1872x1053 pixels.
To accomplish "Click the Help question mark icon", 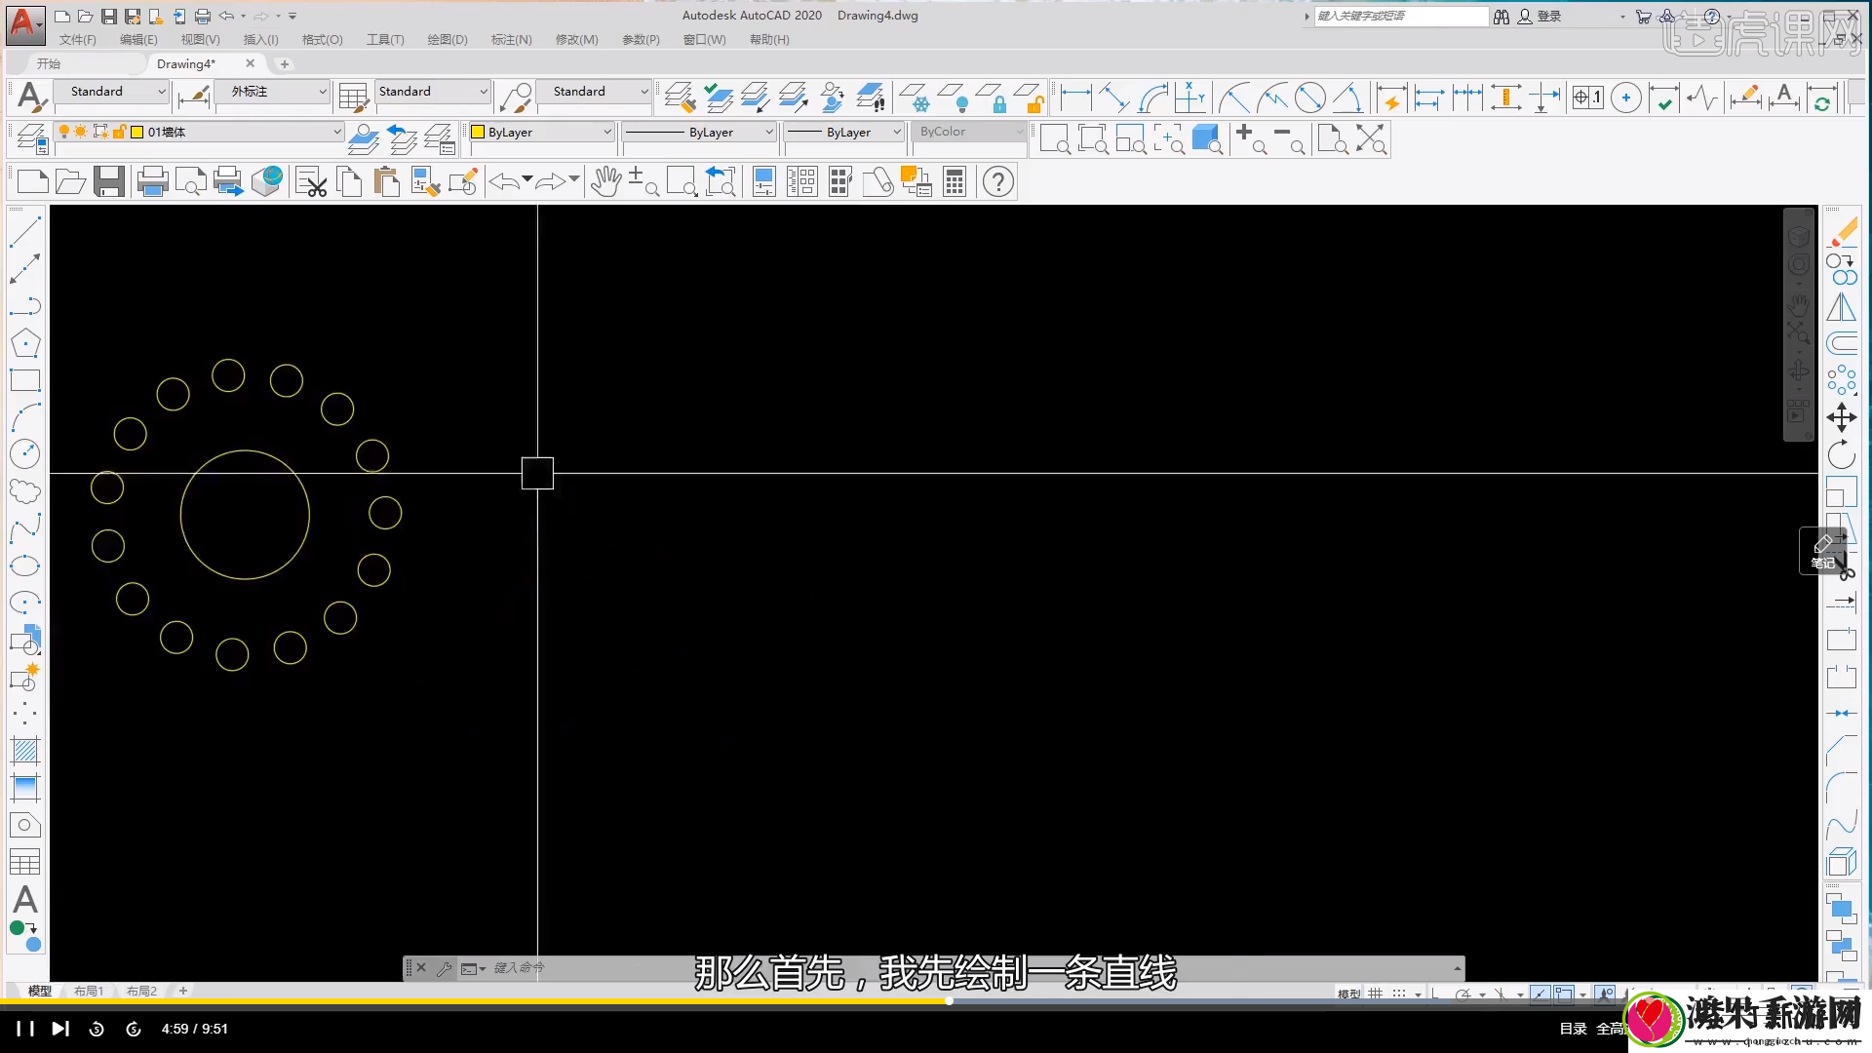I will coord(998,181).
